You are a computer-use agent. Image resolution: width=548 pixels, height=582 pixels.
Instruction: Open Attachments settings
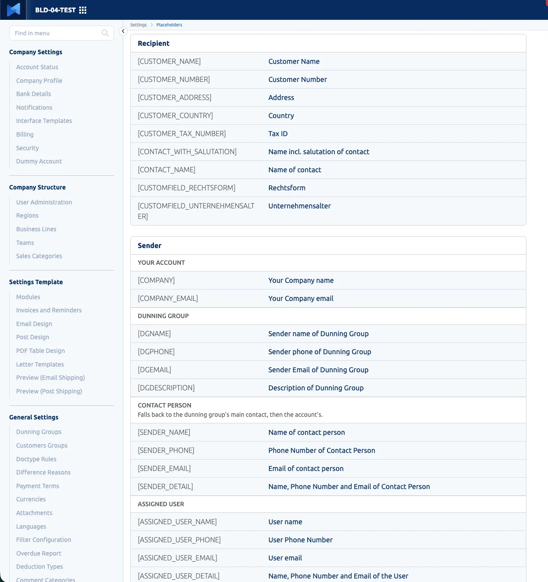pyautogui.click(x=34, y=513)
